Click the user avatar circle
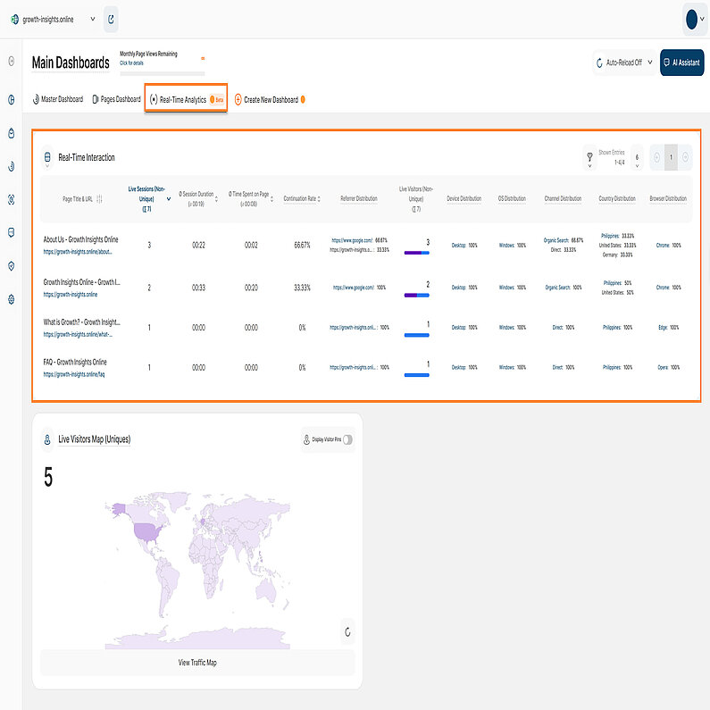 [691, 19]
